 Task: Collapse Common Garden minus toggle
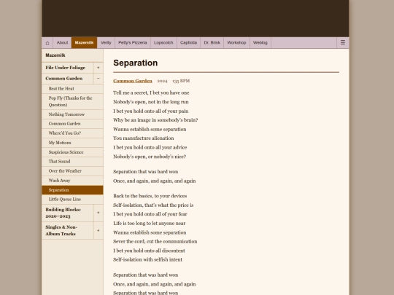pos(98,79)
